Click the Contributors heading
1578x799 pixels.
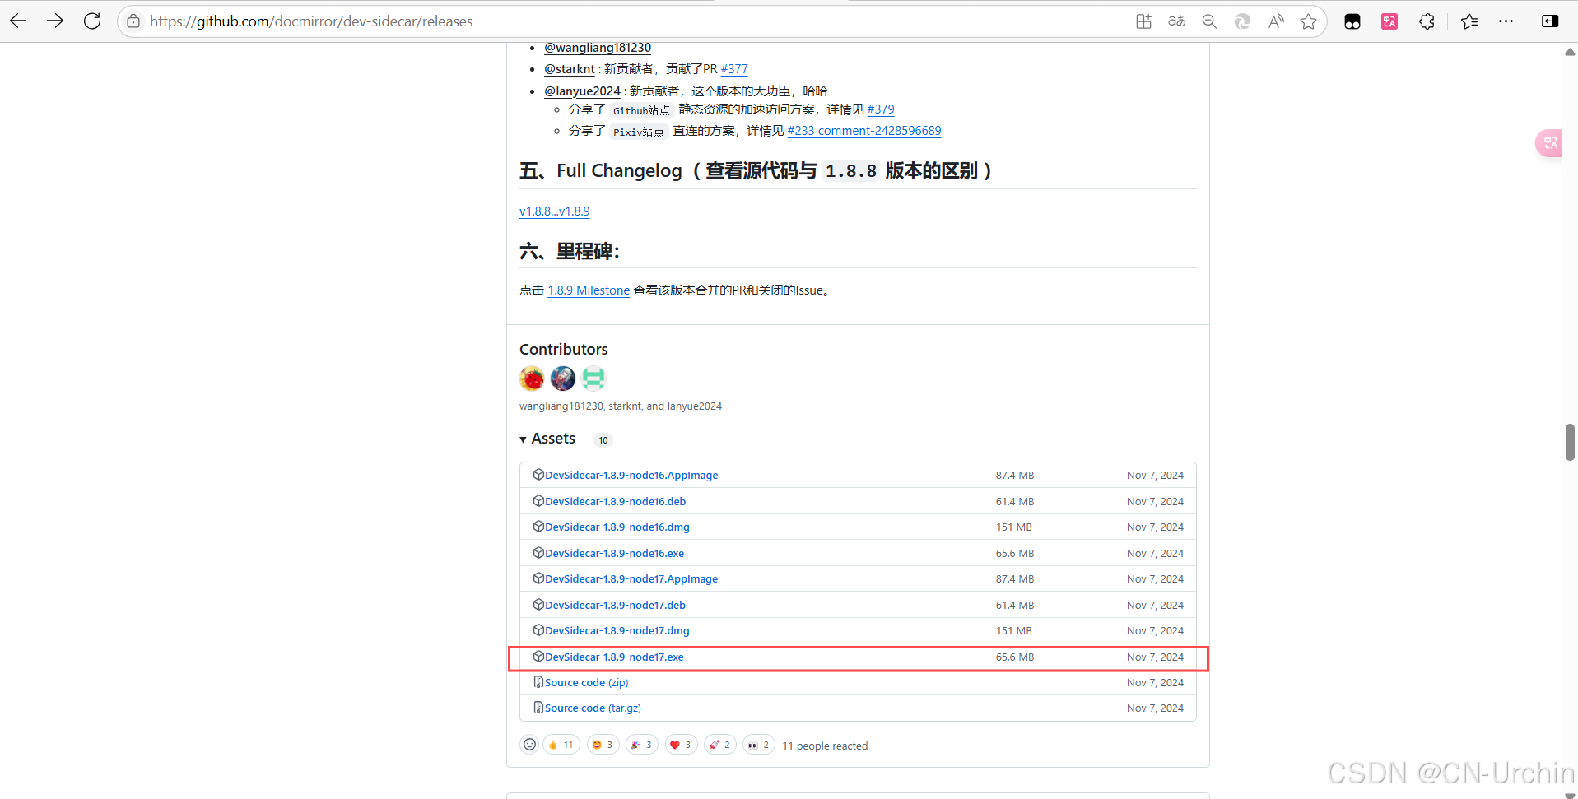(564, 350)
